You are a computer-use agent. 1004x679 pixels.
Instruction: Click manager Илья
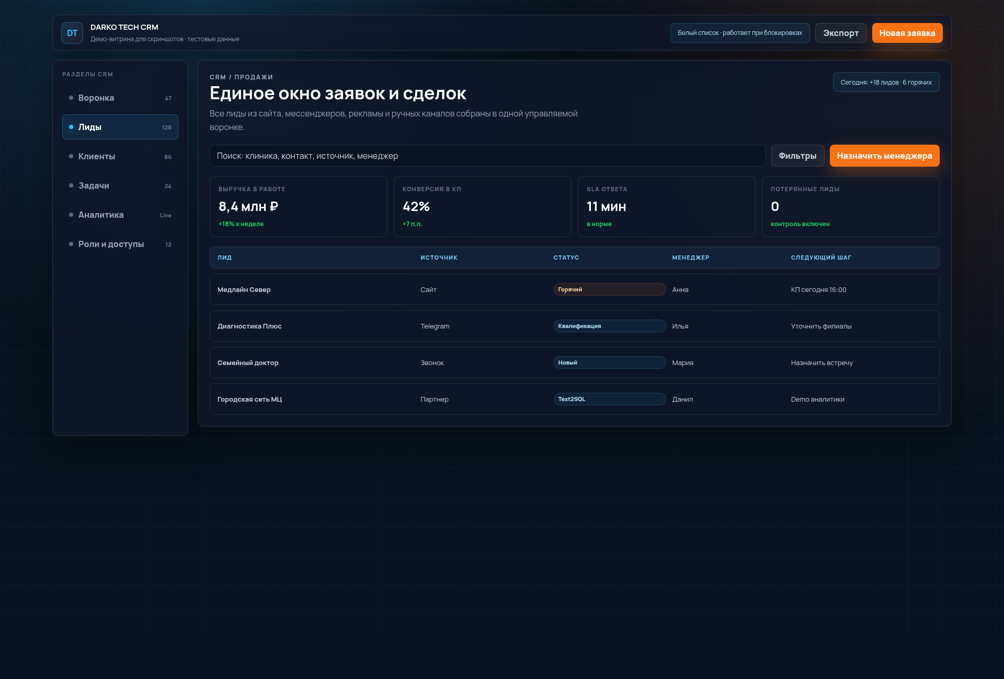click(680, 326)
